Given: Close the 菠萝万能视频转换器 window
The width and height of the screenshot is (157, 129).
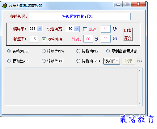Looking at the screenshot, I should pyautogui.click(x=138, y=4).
